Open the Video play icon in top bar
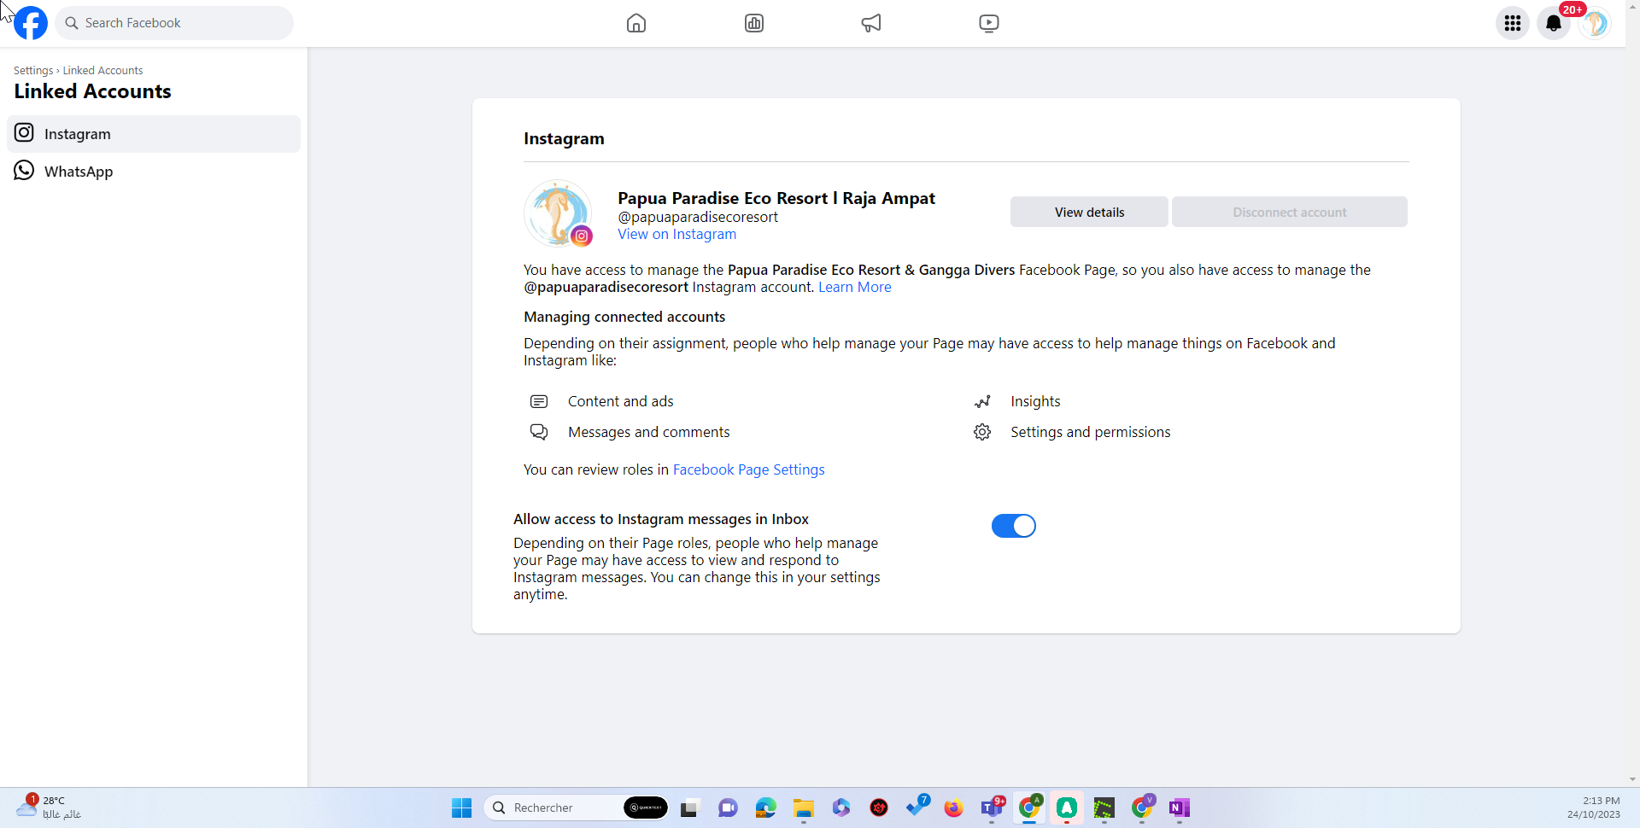Image resolution: width=1640 pixels, height=828 pixels. [988, 23]
